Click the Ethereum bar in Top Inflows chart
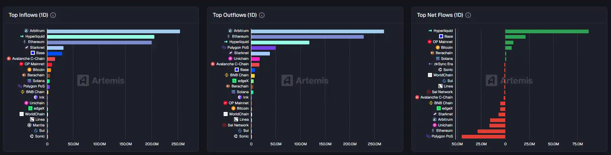Viewport: 611px width, 155px height. 99,42
